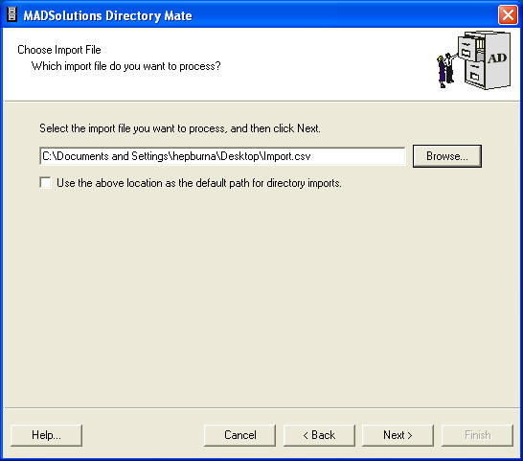The width and height of the screenshot is (523, 461).
Task: Click into the import file path field
Action: (222, 156)
